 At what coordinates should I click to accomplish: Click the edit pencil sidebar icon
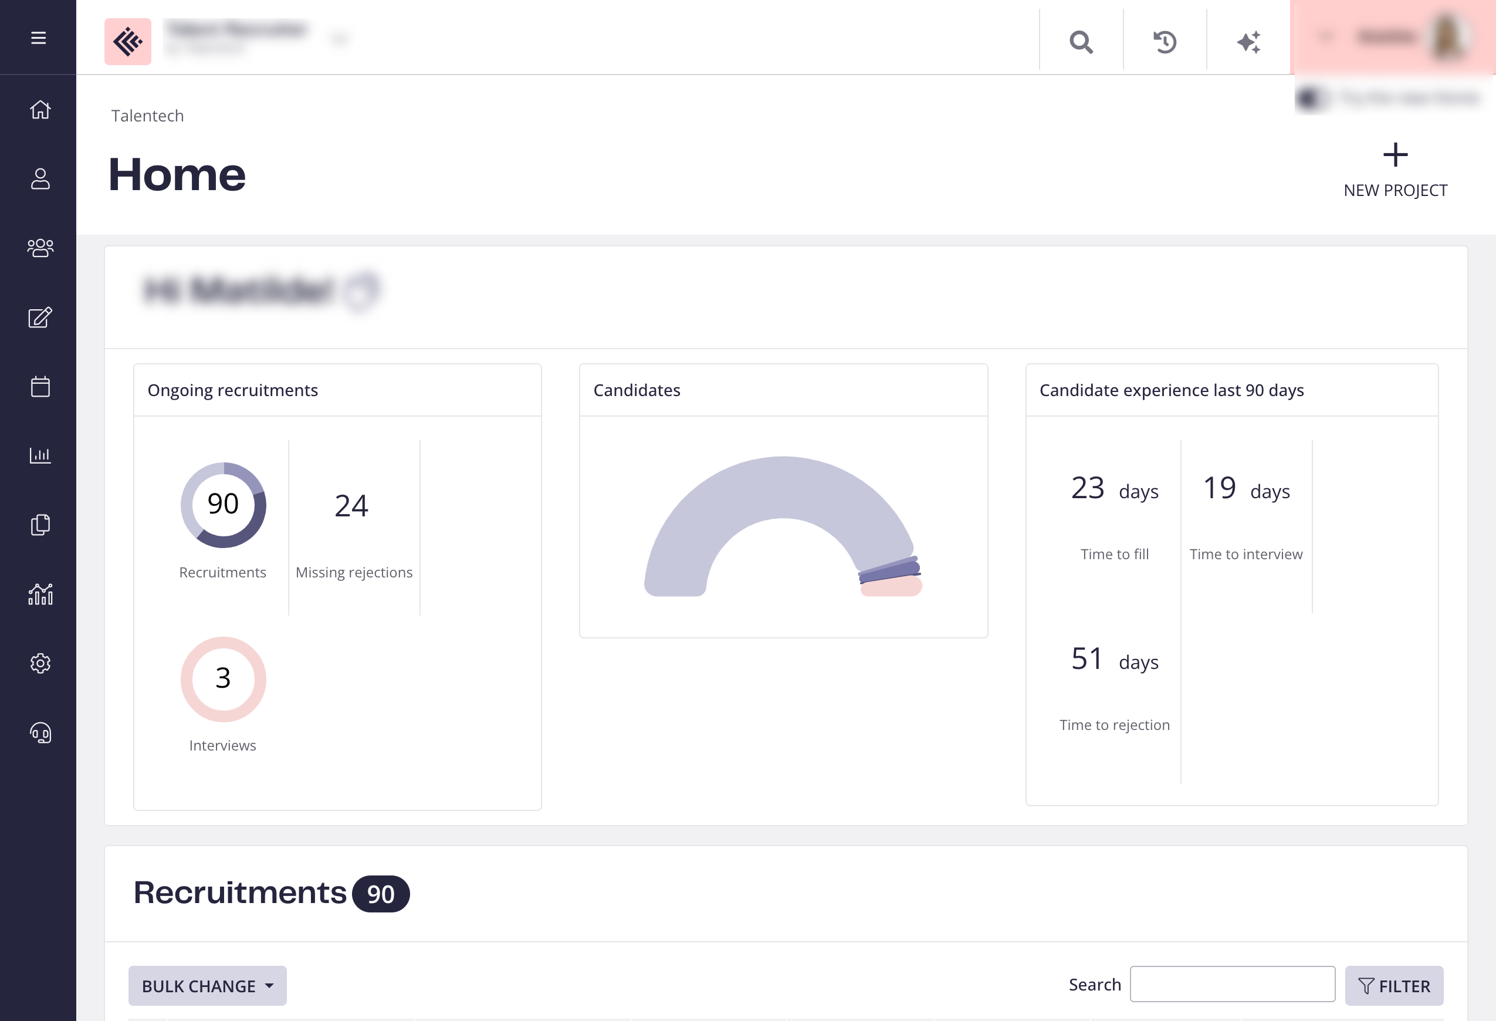[x=40, y=317]
